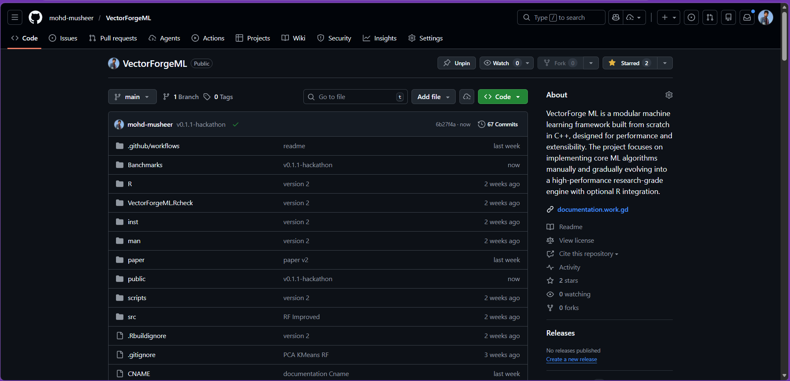Image resolution: width=790 pixels, height=381 pixels.
Task: Click the green commit status checkmark
Action: point(236,124)
